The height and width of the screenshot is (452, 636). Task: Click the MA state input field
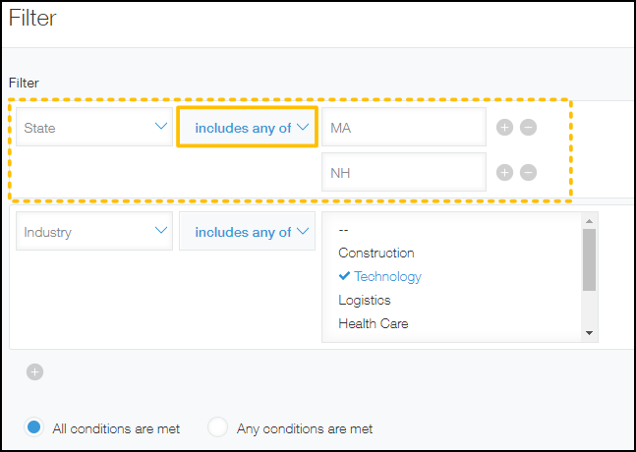403,128
